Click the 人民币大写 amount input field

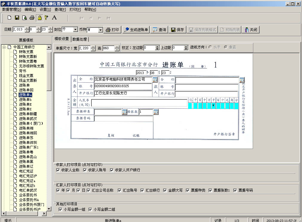[x=139, y=103]
